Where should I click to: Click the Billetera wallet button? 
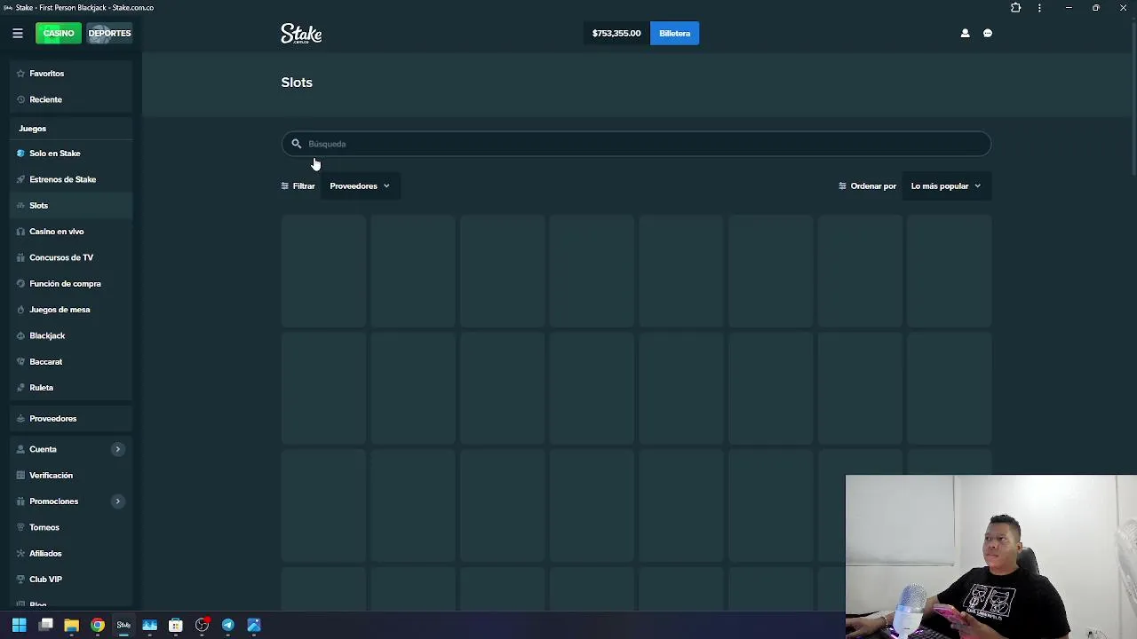click(674, 34)
